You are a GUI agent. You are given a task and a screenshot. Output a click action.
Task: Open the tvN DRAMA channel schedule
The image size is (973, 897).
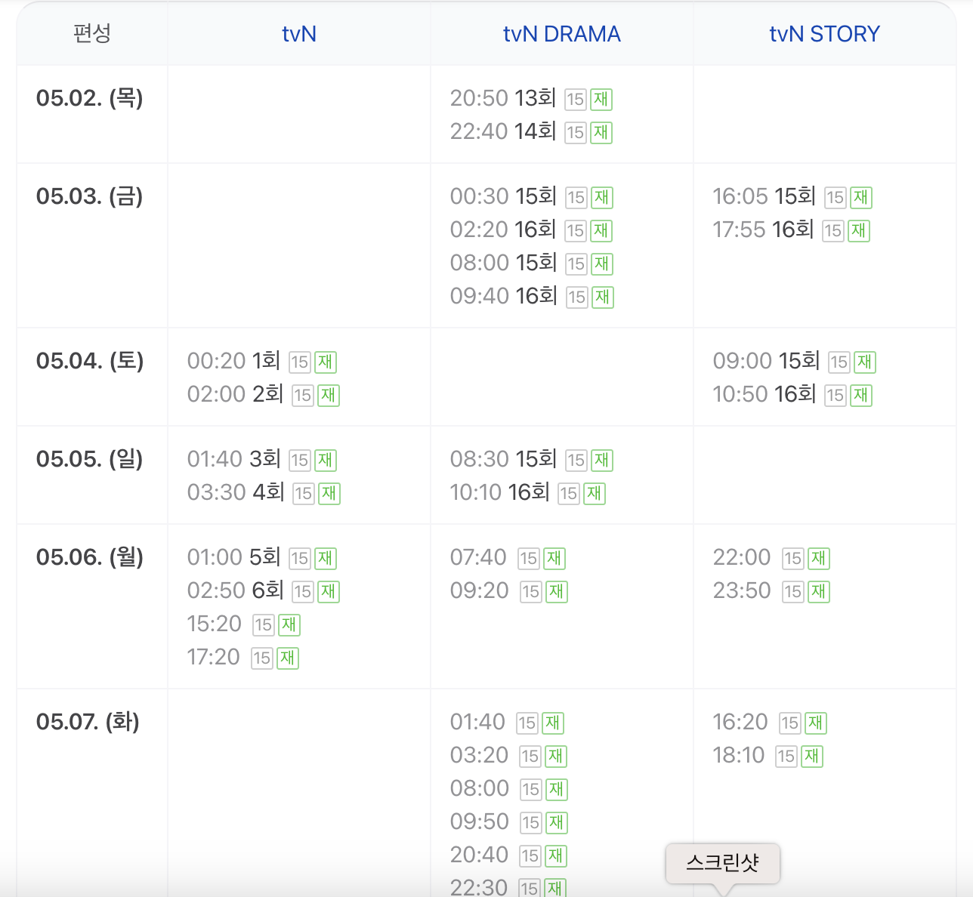(561, 33)
